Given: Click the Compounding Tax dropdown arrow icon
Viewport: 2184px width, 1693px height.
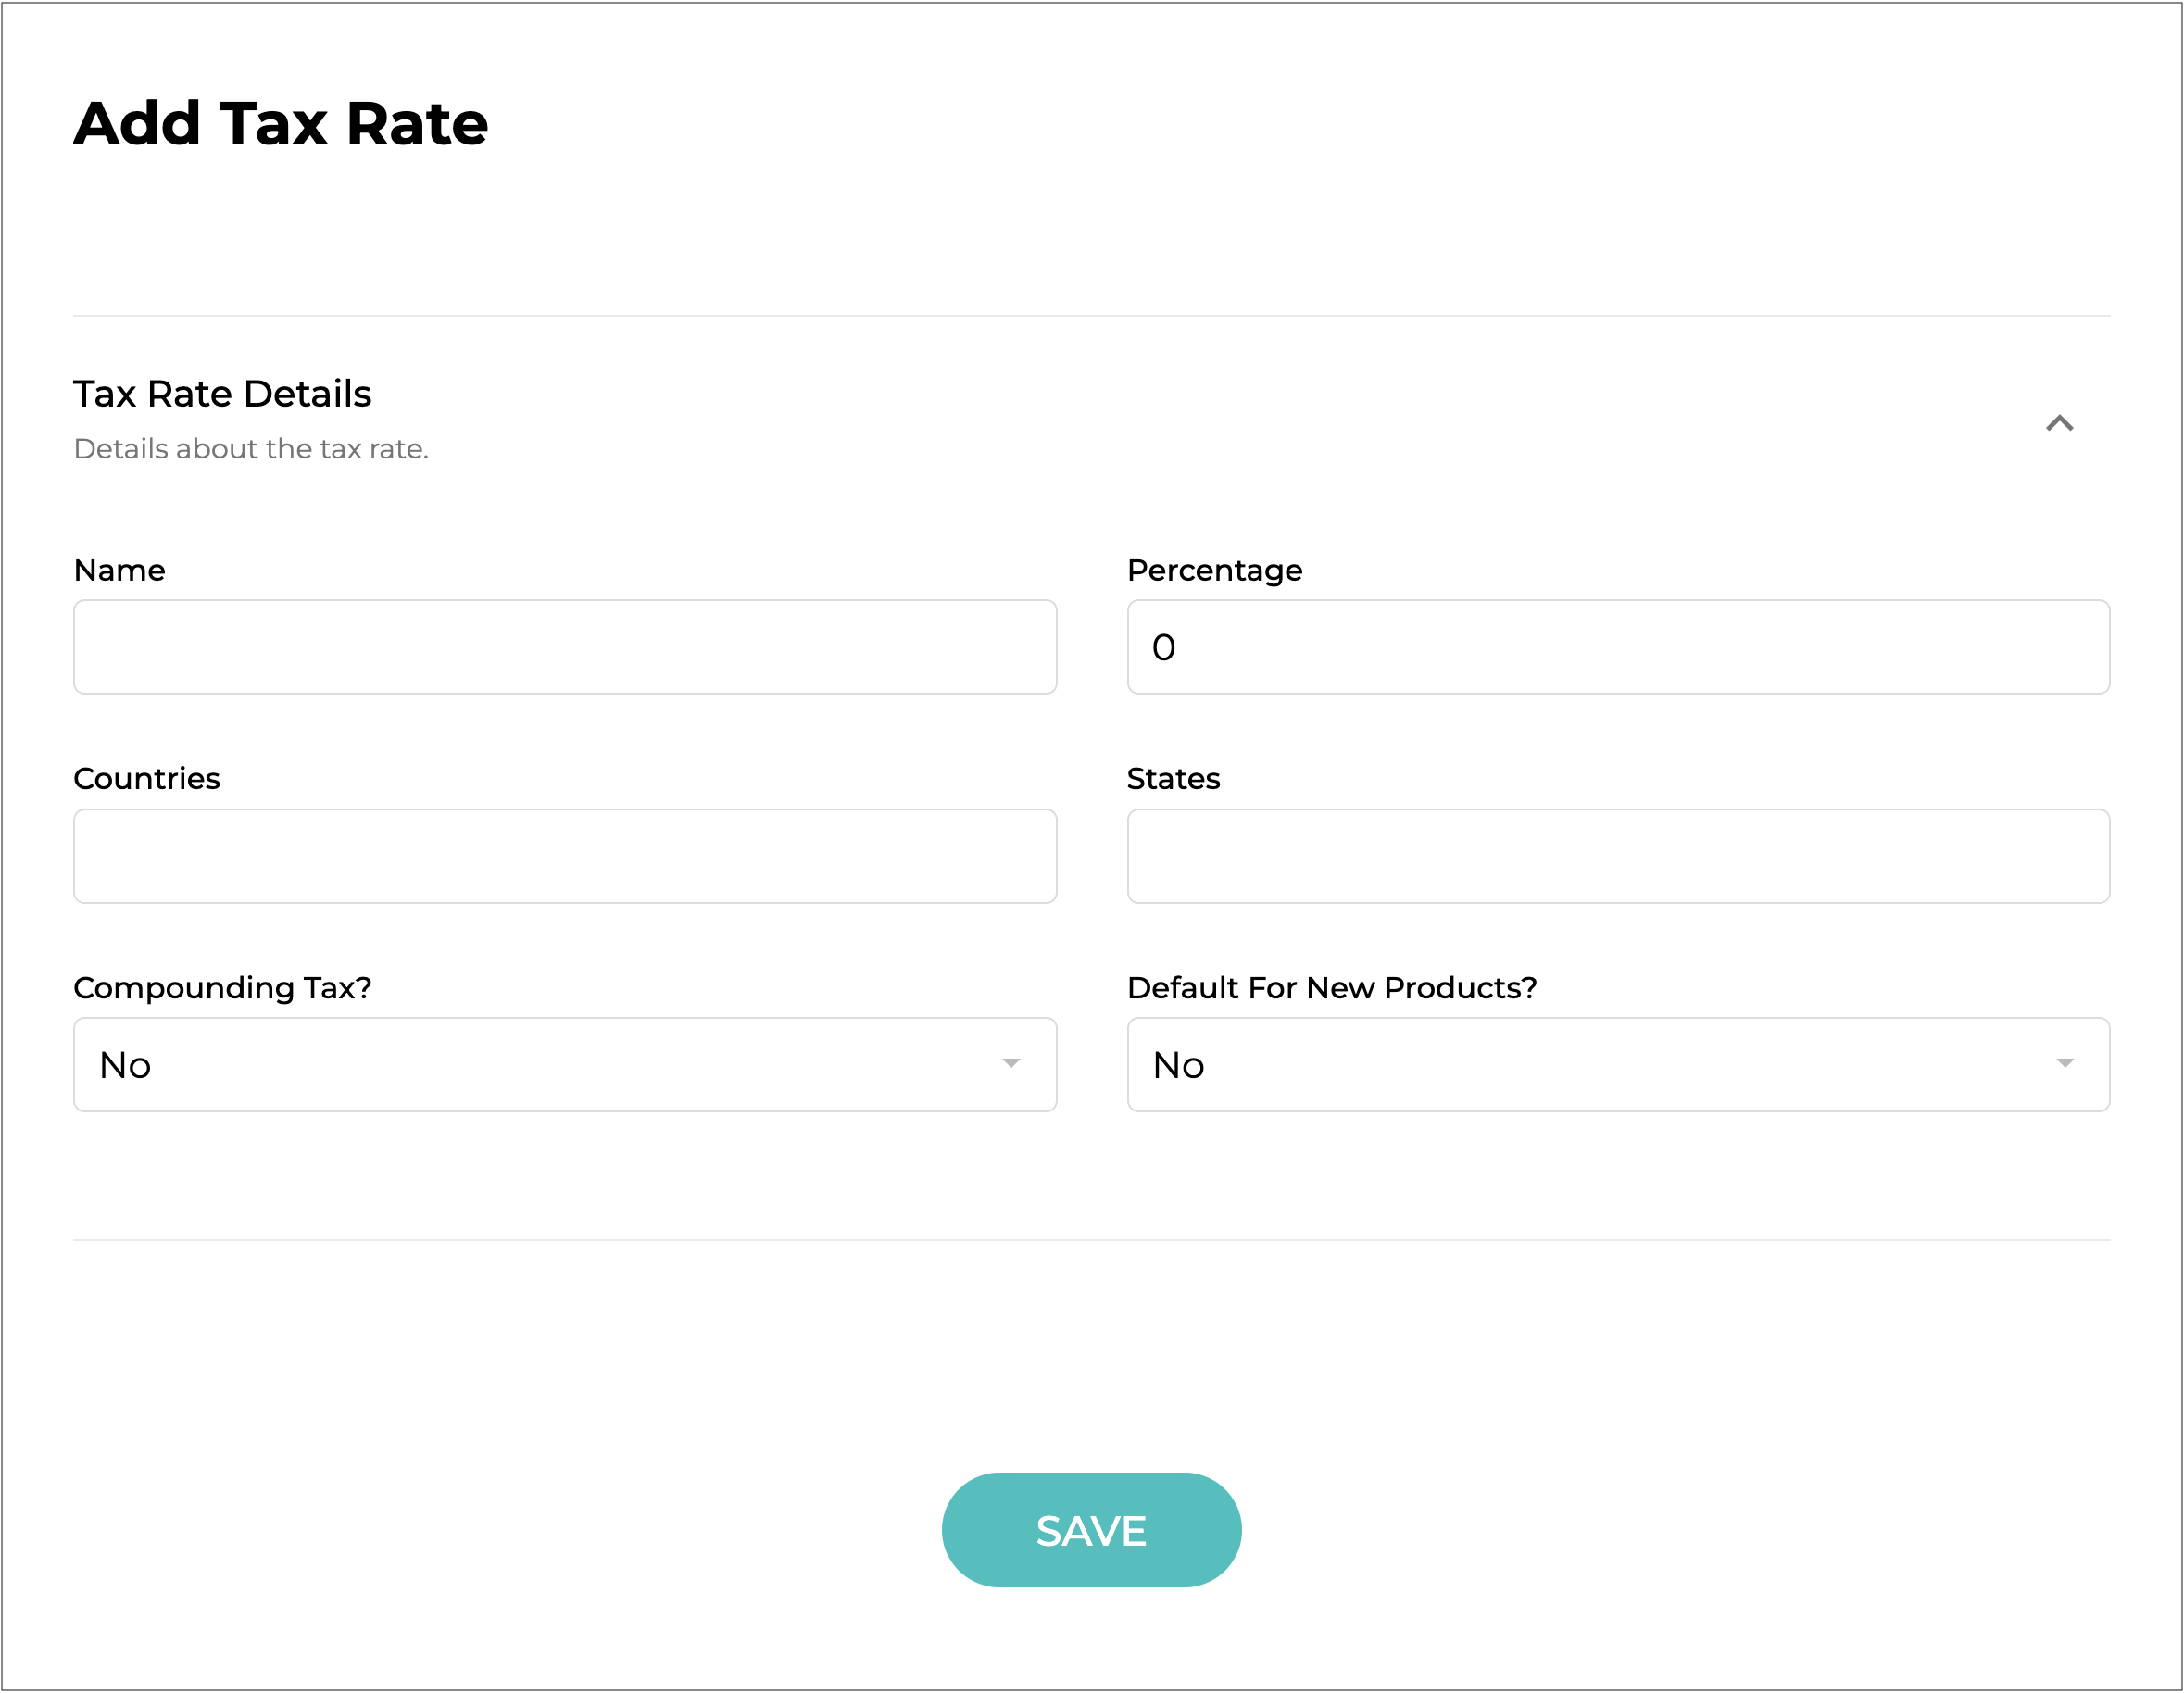Looking at the screenshot, I should (1010, 1064).
